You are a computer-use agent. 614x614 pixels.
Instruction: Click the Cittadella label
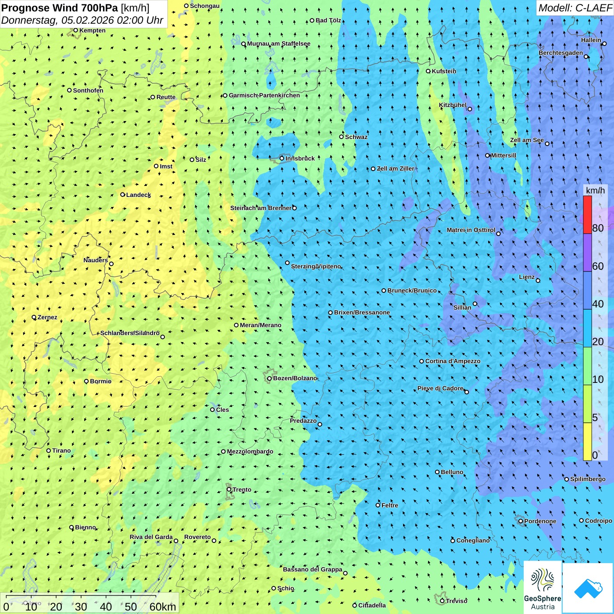click(x=372, y=605)
